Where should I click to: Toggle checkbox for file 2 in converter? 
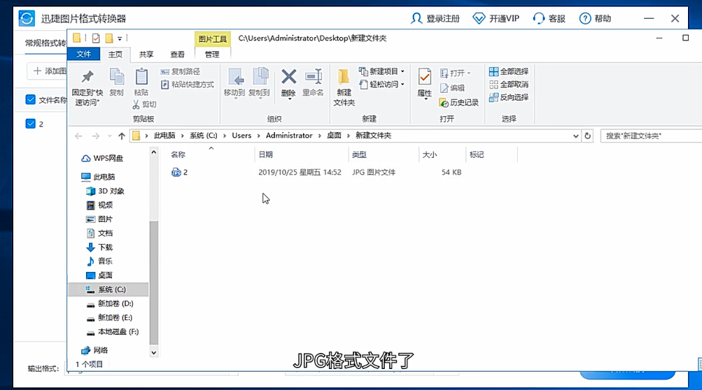click(x=30, y=124)
